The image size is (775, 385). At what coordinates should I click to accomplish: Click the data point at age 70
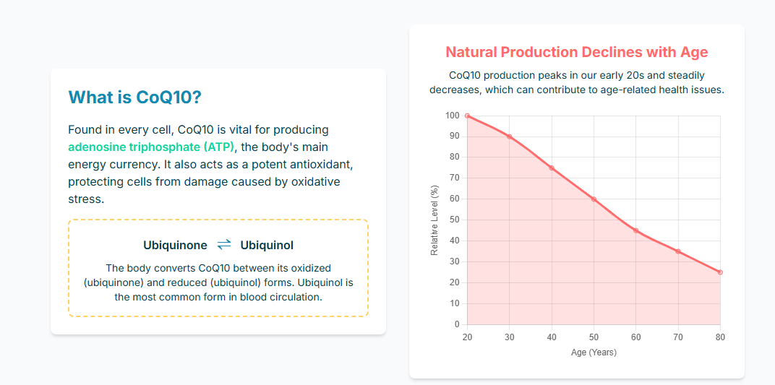tap(678, 251)
